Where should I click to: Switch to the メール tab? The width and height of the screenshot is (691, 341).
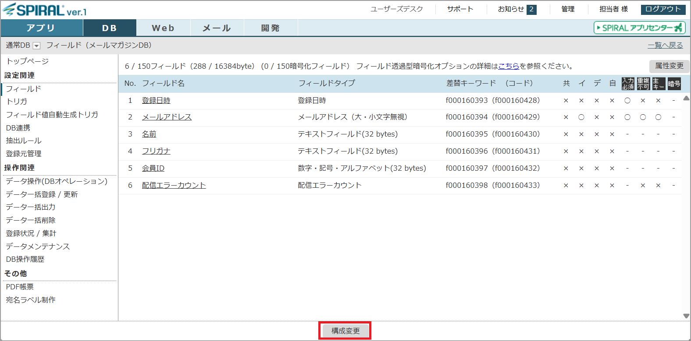217,28
